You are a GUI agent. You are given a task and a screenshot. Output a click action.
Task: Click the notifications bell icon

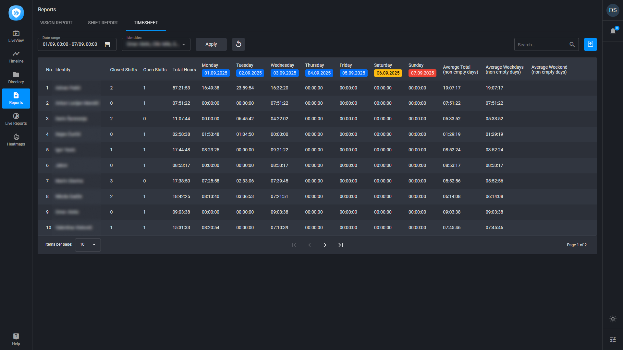pos(613,31)
